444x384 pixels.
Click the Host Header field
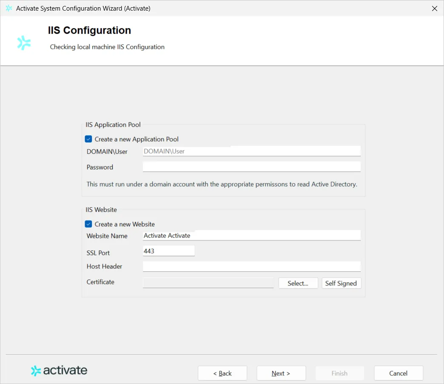pos(251,266)
